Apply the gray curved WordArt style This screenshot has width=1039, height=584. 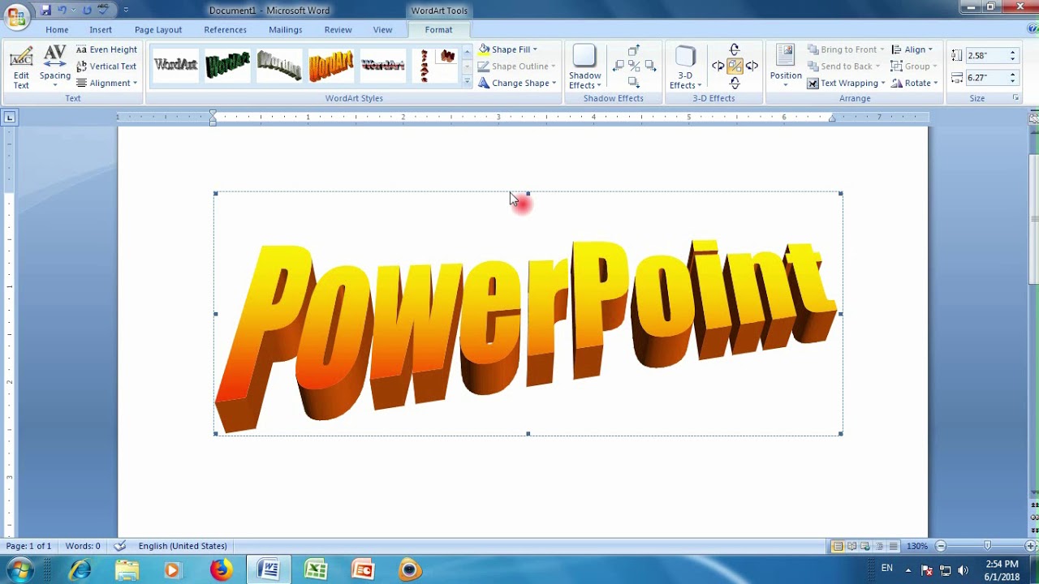click(x=279, y=65)
